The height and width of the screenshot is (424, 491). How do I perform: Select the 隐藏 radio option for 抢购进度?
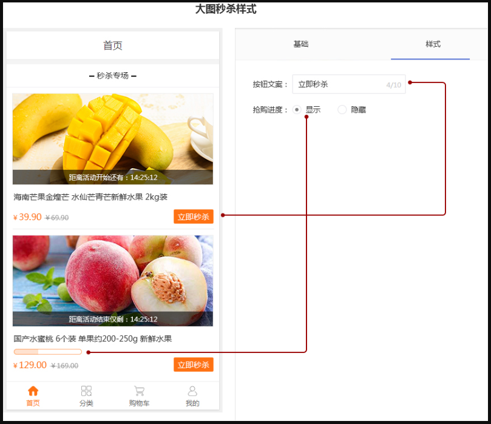click(342, 110)
